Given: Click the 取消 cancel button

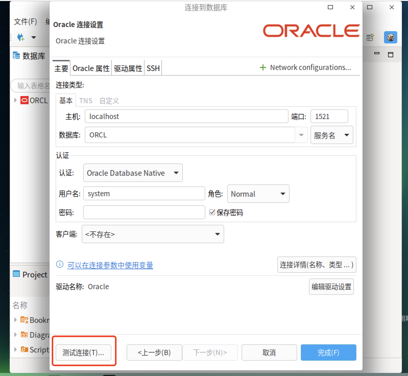Looking at the screenshot, I should [269, 353].
